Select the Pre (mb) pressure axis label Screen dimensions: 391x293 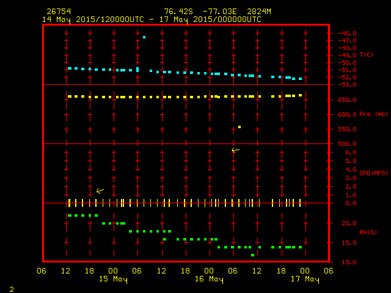tap(373, 114)
